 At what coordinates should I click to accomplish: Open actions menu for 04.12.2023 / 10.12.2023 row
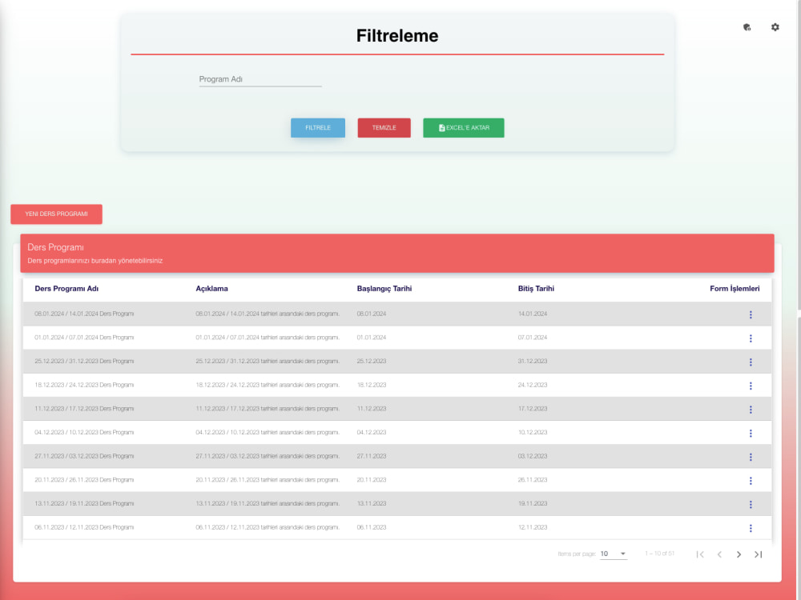tap(751, 433)
